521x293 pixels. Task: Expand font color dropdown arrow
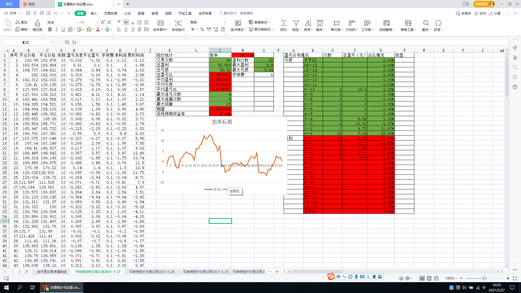(x=102, y=29)
